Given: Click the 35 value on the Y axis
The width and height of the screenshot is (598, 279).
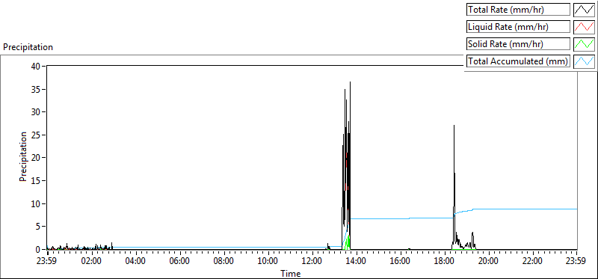Looking at the screenshot, I should click(36, 89).
